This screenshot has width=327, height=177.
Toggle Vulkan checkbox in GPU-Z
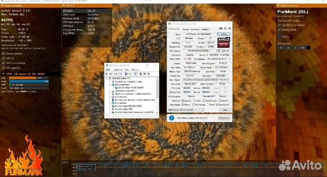coord(183,105)
